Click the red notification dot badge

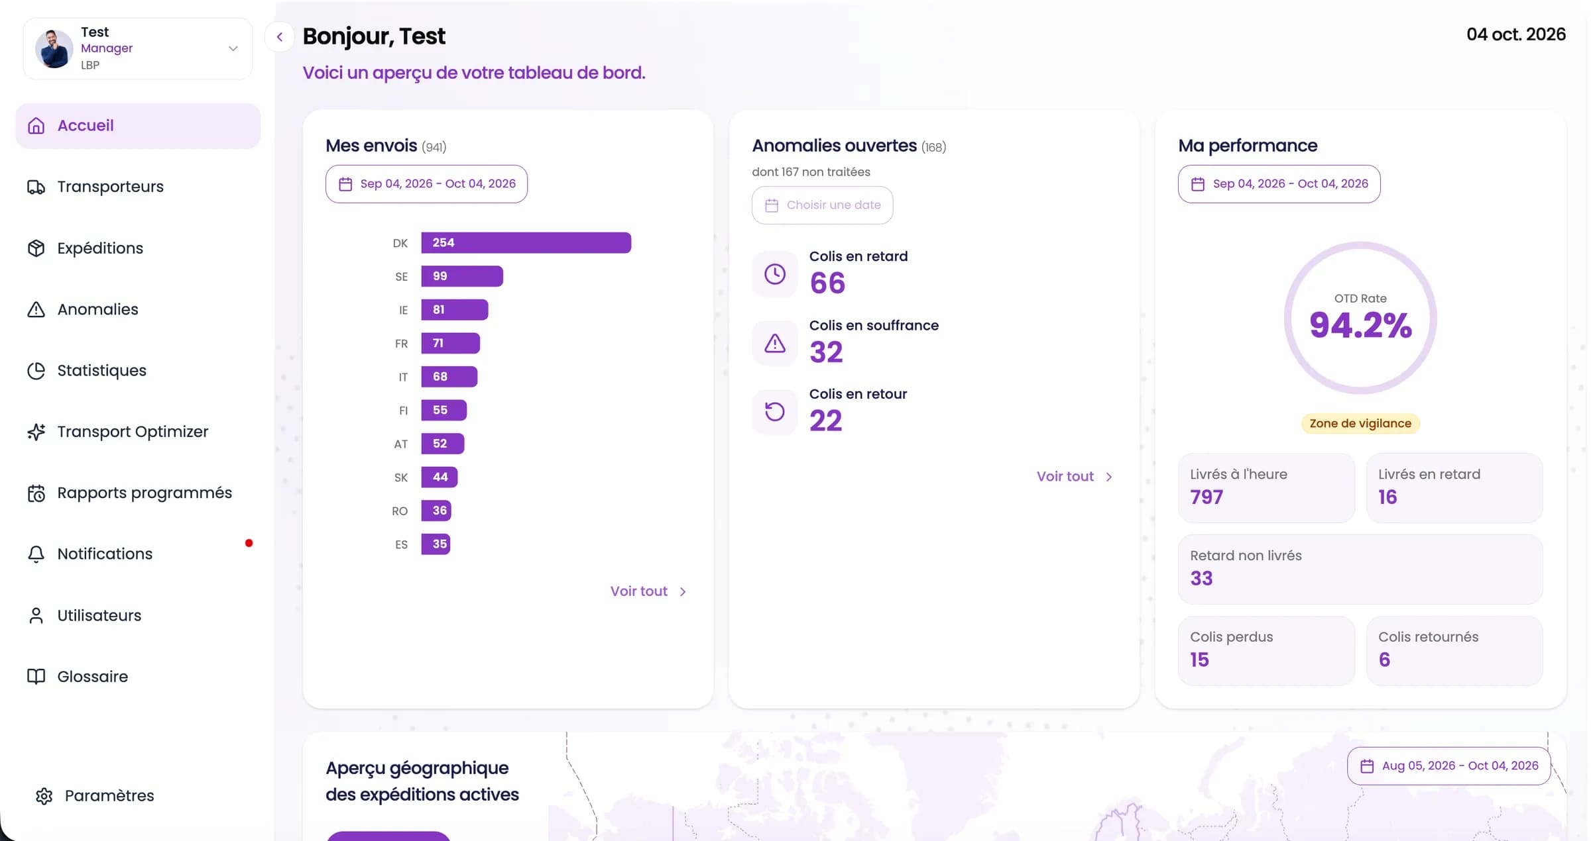[249, 543]
